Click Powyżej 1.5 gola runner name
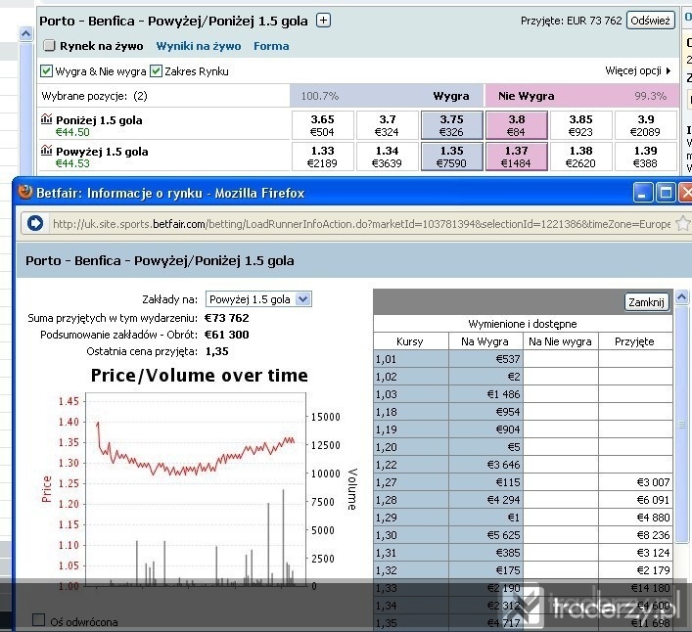This screenshot has width=692, height=632. [102, 152]
